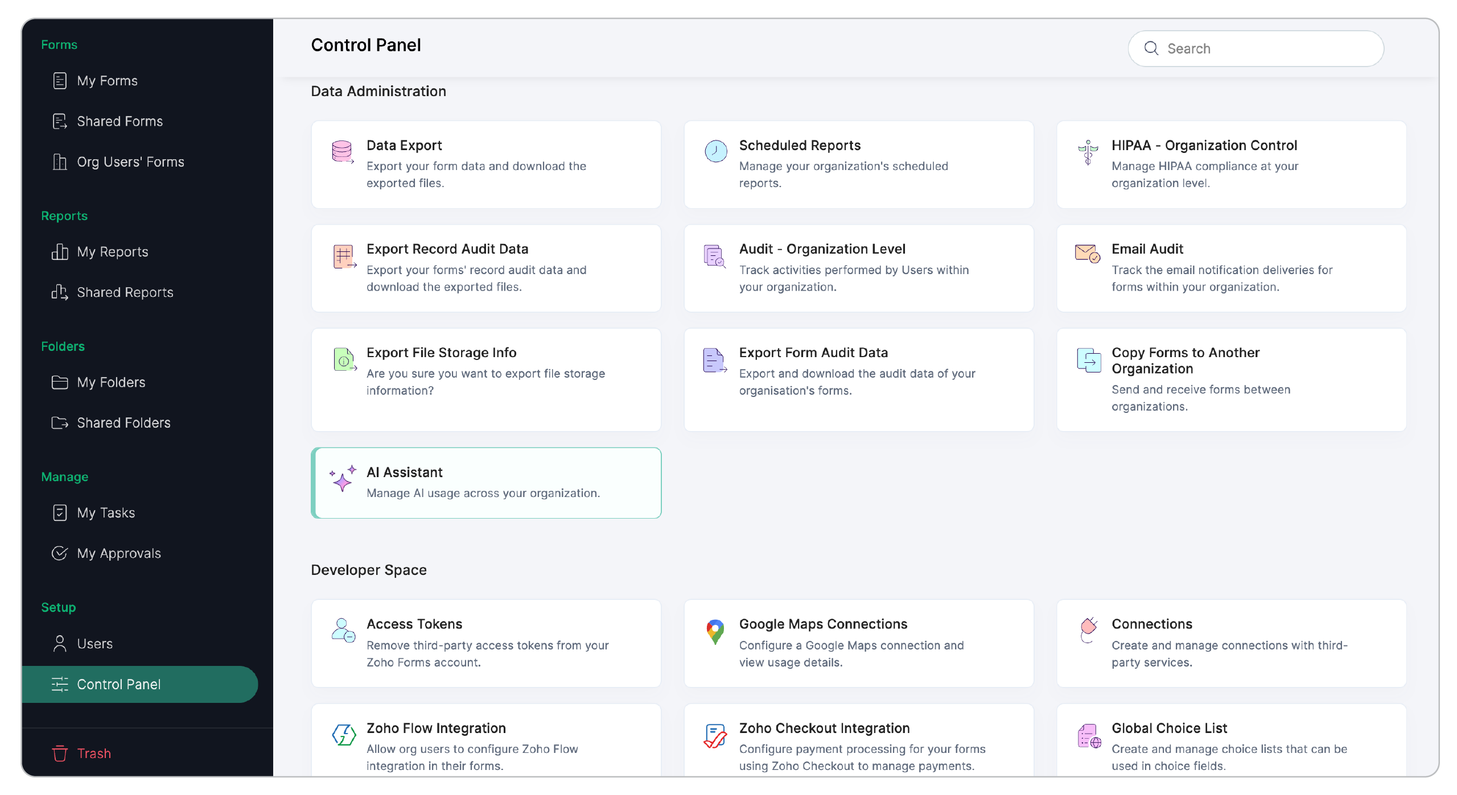This screenshot has width=1457, height=795.
Task: Click the Google Maps Connections pin icon
Action: [715, 630]
